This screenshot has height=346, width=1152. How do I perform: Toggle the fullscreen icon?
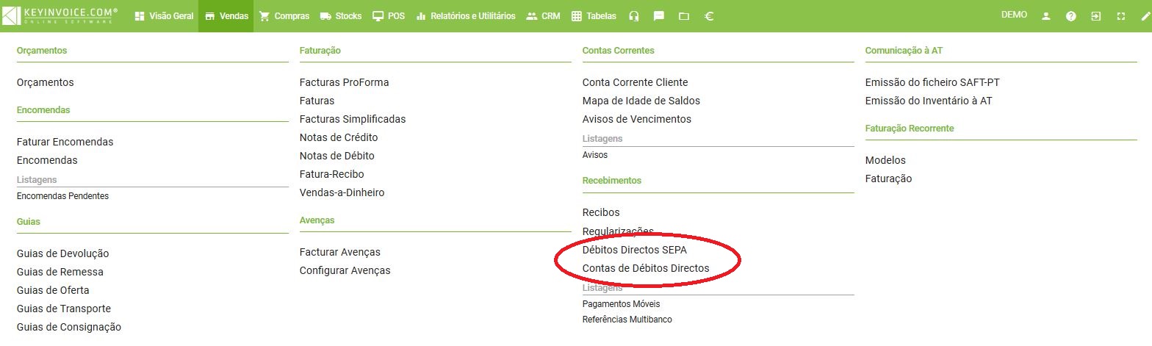click(x=1121, y=16)
